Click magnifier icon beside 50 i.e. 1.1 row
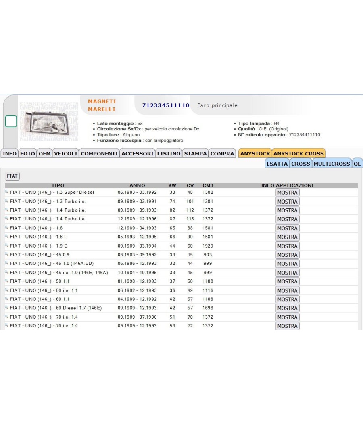The width and height of the screenshot is (363, 424). (7, 290)
